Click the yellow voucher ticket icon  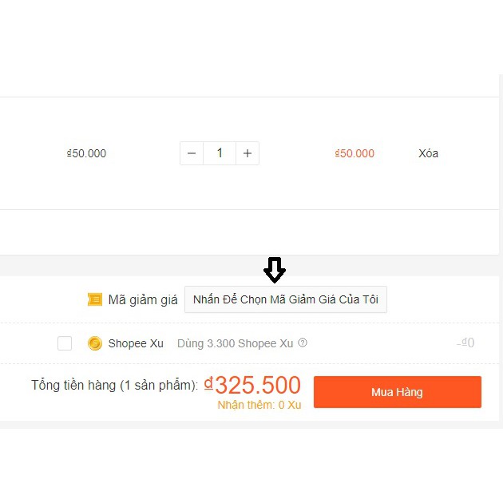tap(95, 299)
